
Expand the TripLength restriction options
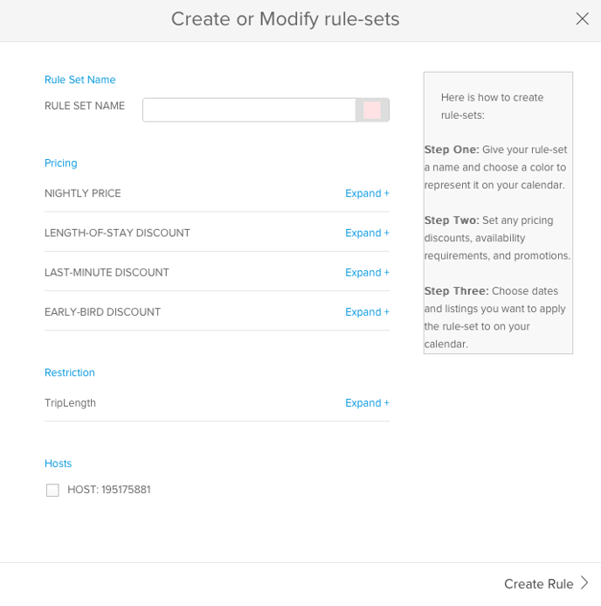[x=367, y=403]
